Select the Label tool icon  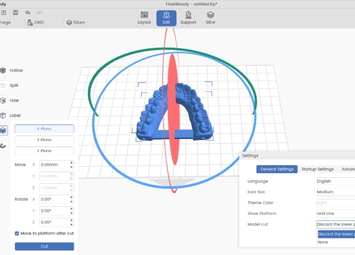coord(4,116)
